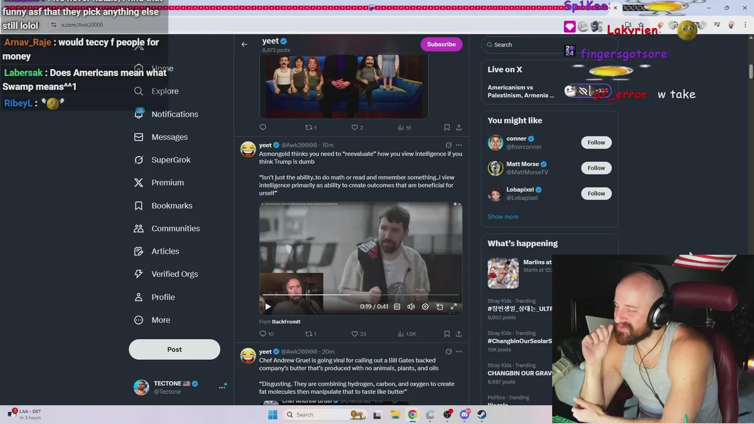Click the Communities people icon
Screen dimensions: 754x424
(138, 228)
